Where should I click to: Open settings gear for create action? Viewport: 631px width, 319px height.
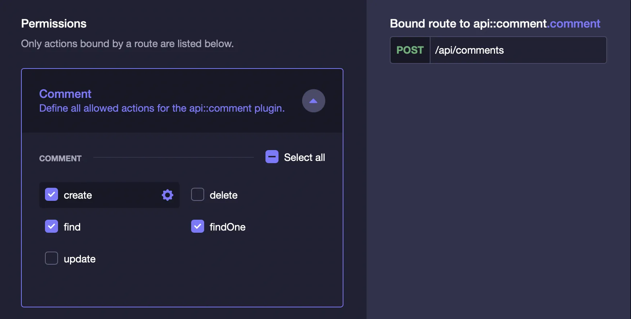point(167,195)
